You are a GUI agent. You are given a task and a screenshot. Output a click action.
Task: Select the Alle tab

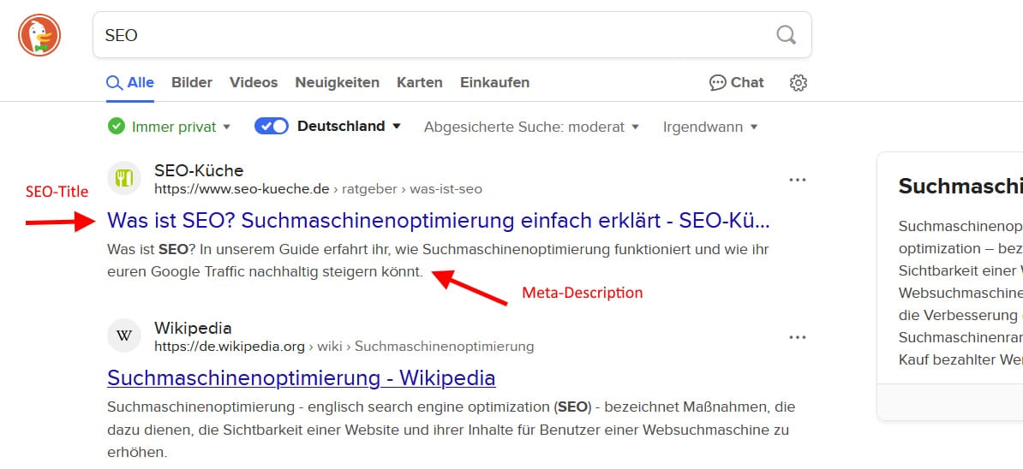click(130, 83)
